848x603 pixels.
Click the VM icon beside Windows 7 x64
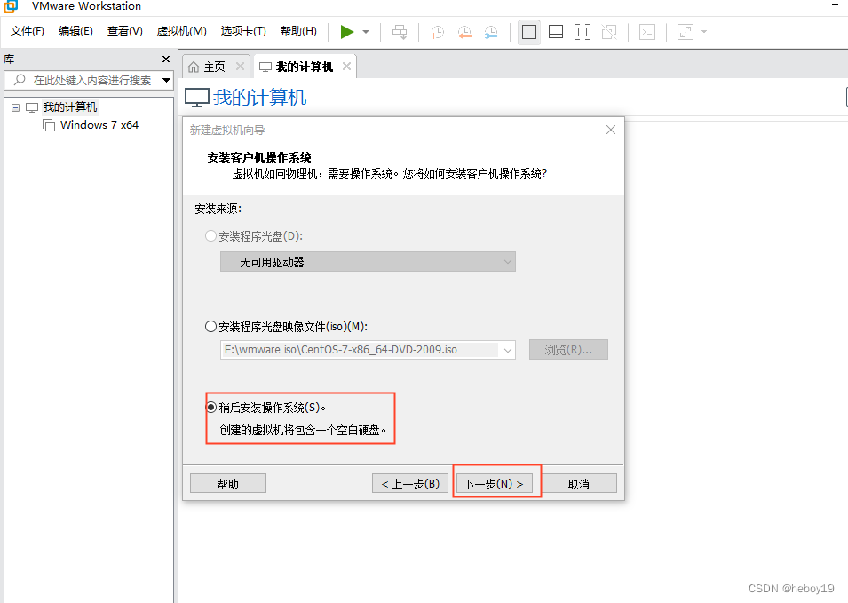click(x=49, y=125)
